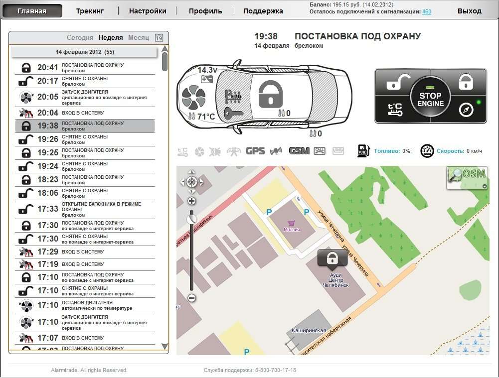The height and width of the screenshot is (378, 499).
Task: Click the speedometer icon
Action: coord(427,151)
